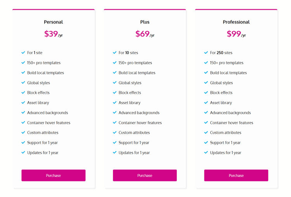
Task: Click checkmark beside 'For 10 sites'
Action: point(115,53)
